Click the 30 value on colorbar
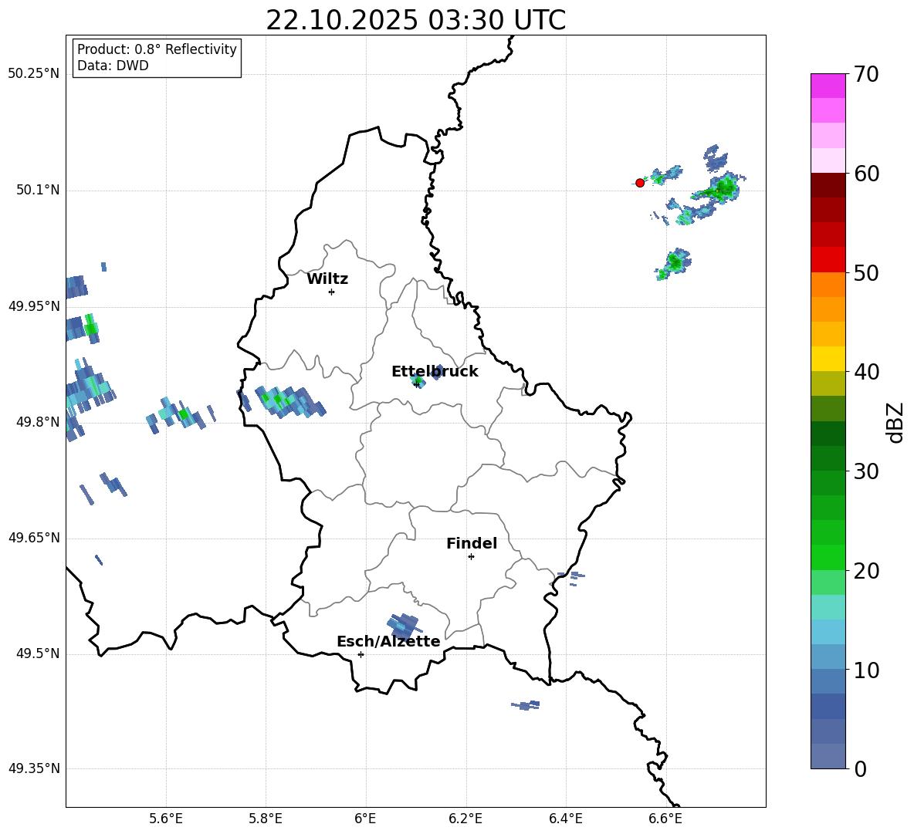Image resolution: width=914 pixels, height=834 pixels. coord(865,471)
